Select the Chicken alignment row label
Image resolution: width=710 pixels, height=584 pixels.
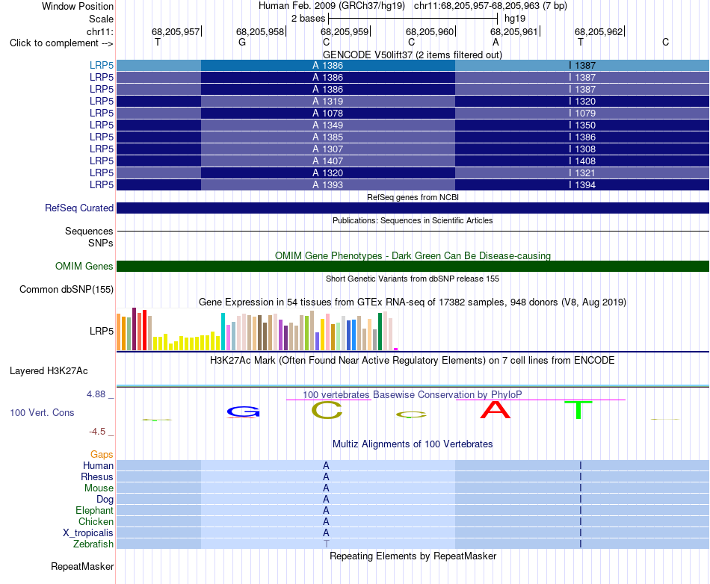pos(96,521)
